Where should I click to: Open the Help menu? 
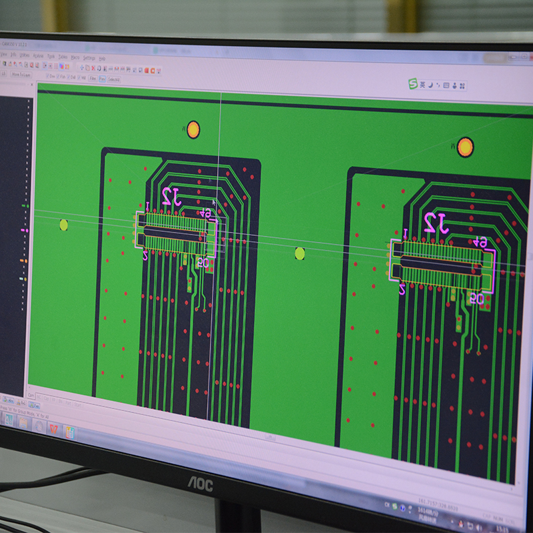click(102, 59)
